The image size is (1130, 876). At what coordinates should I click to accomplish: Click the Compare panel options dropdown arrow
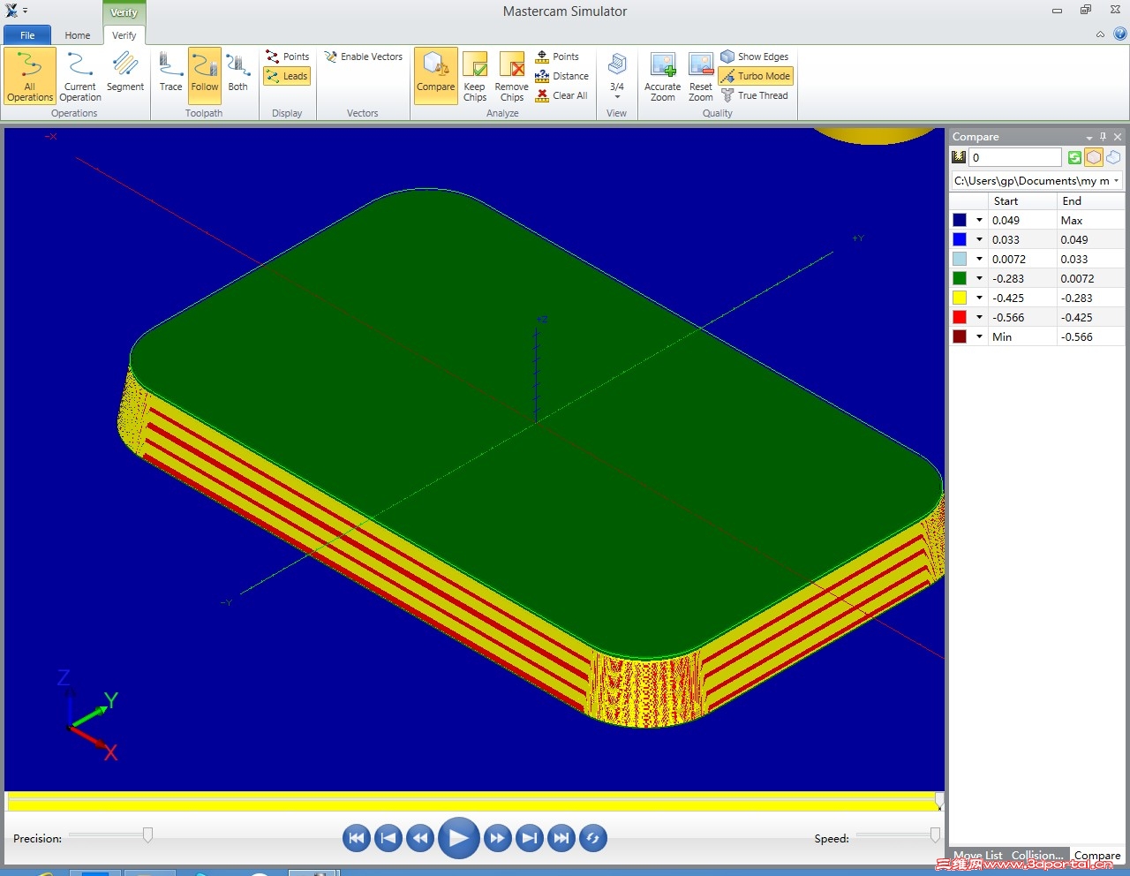click(1089, 138)
